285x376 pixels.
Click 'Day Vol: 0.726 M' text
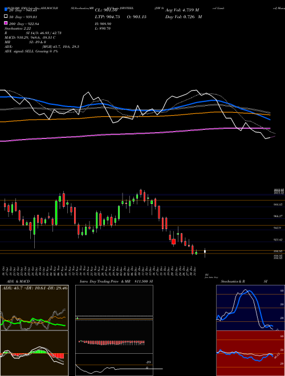click(184, 17)
